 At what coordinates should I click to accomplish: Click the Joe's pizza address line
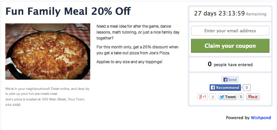tap(45, 99)
